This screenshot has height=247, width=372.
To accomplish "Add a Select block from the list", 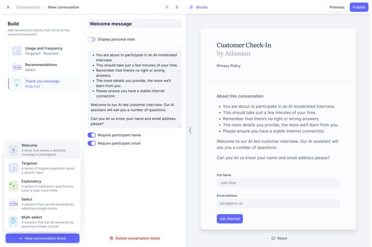I will 43,204.
